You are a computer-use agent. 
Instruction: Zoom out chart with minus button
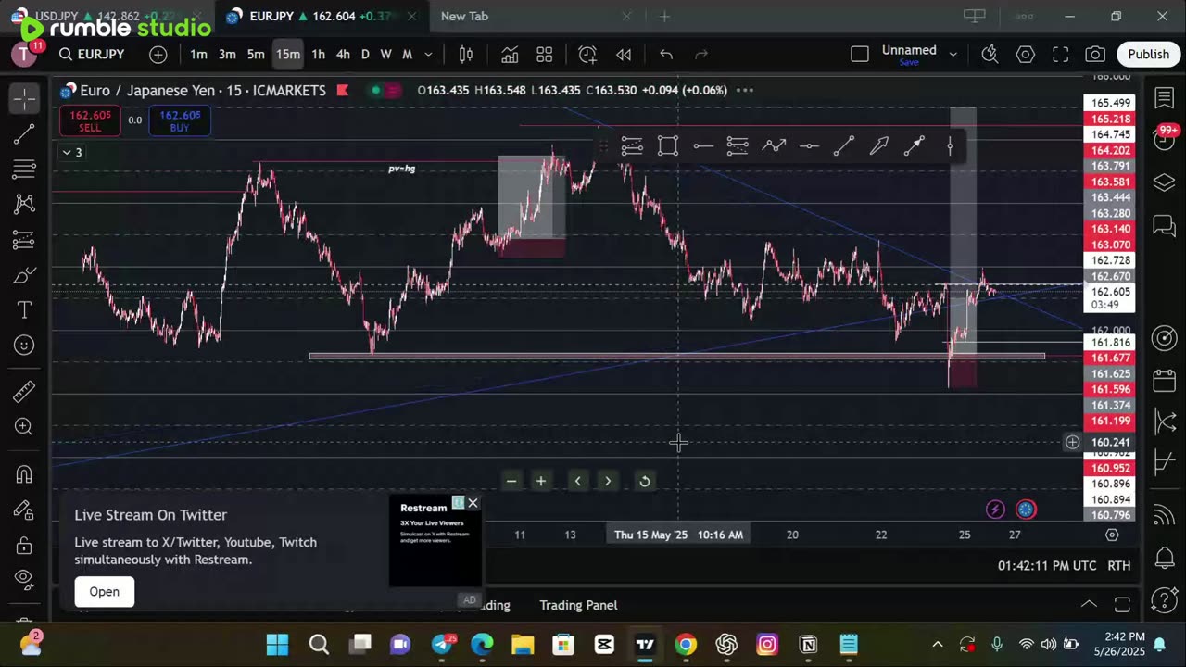click(x=511, y=481)
